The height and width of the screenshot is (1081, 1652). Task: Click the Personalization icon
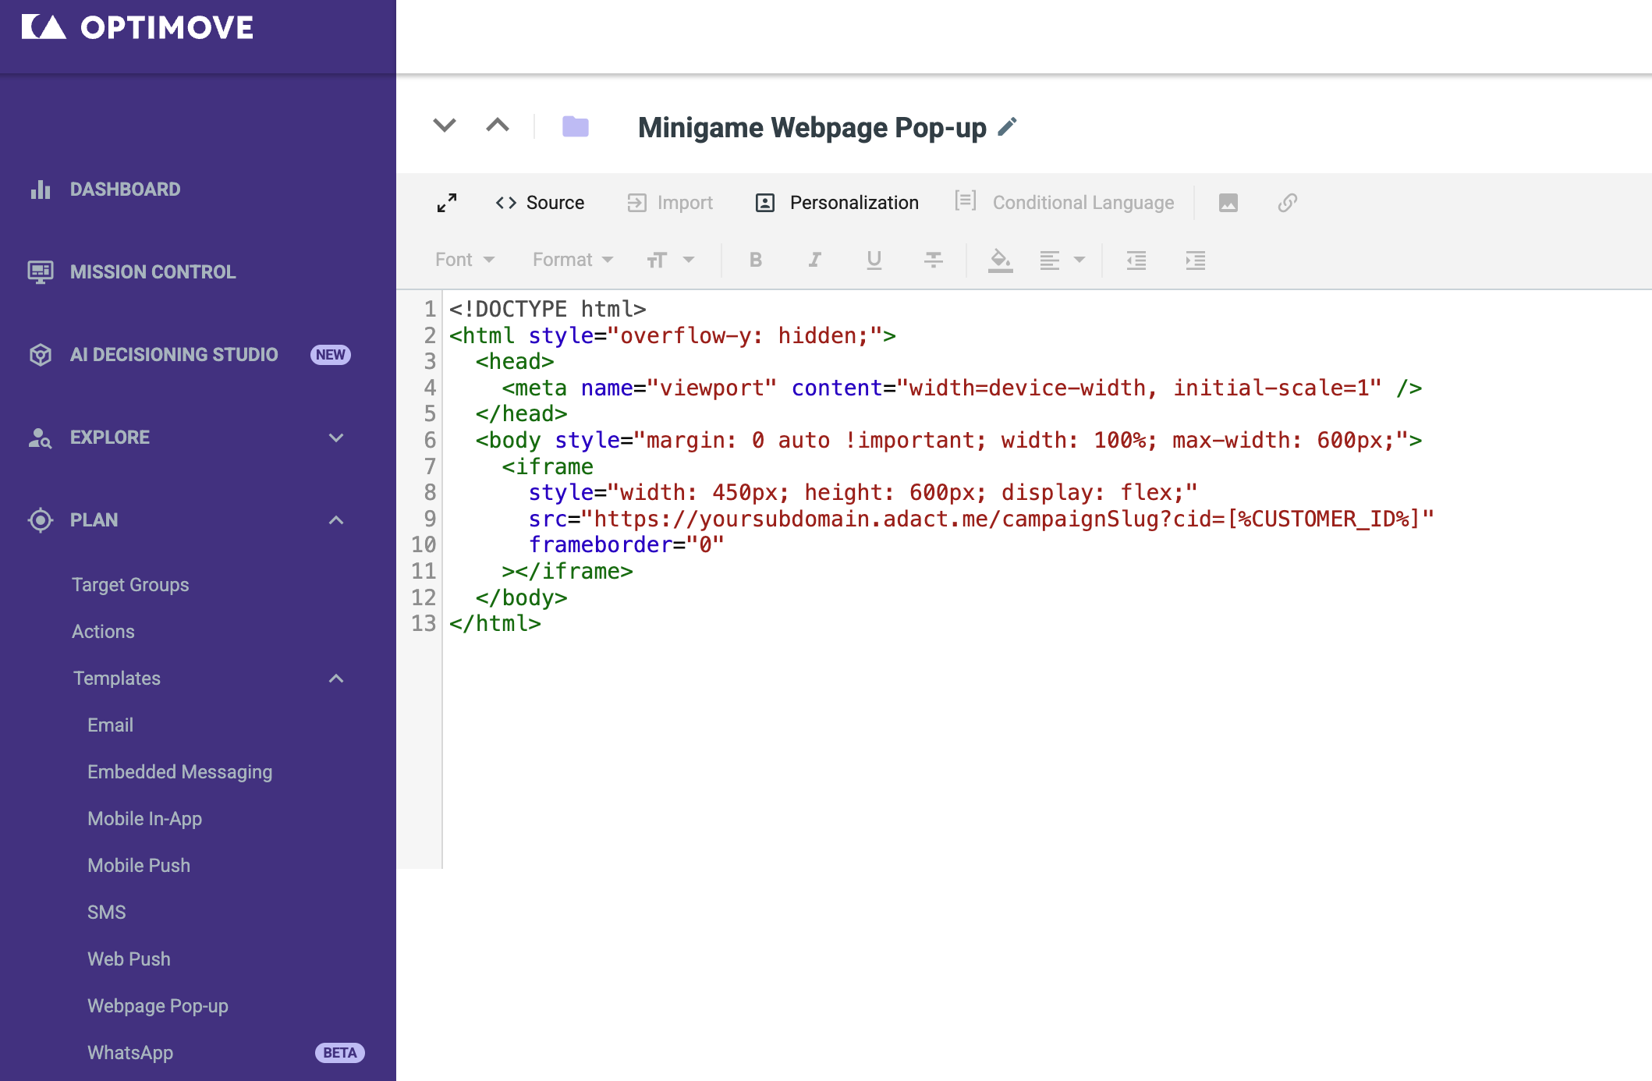[x=765, y=203]
